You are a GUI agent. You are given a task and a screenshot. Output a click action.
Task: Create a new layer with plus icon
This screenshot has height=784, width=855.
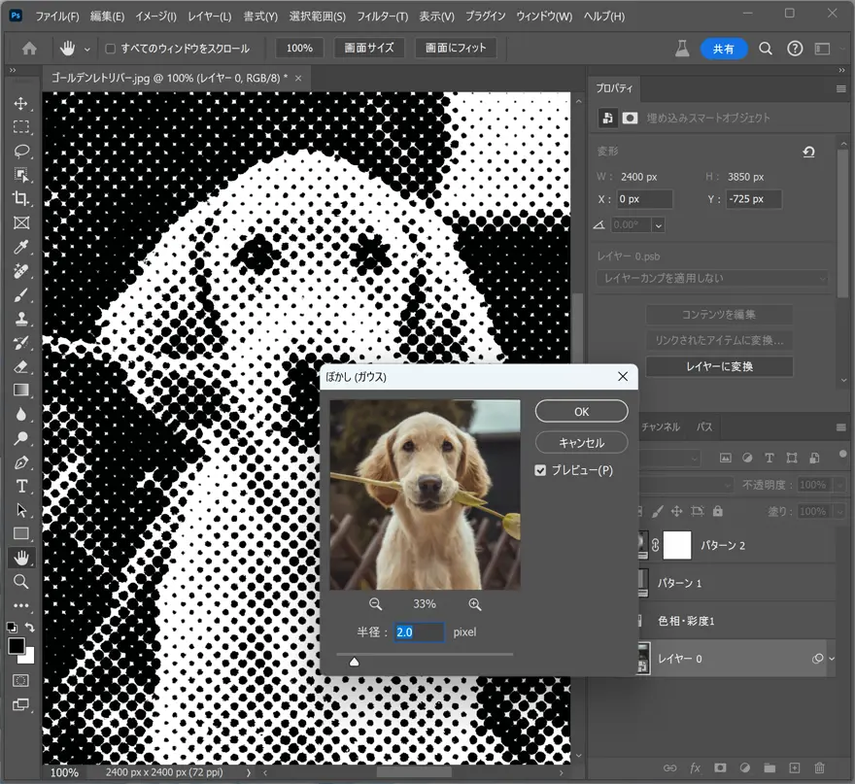[795, 768]
